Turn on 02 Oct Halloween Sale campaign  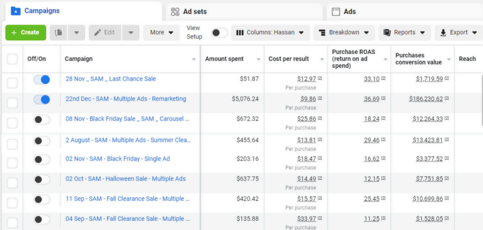(x=42, y=179)
